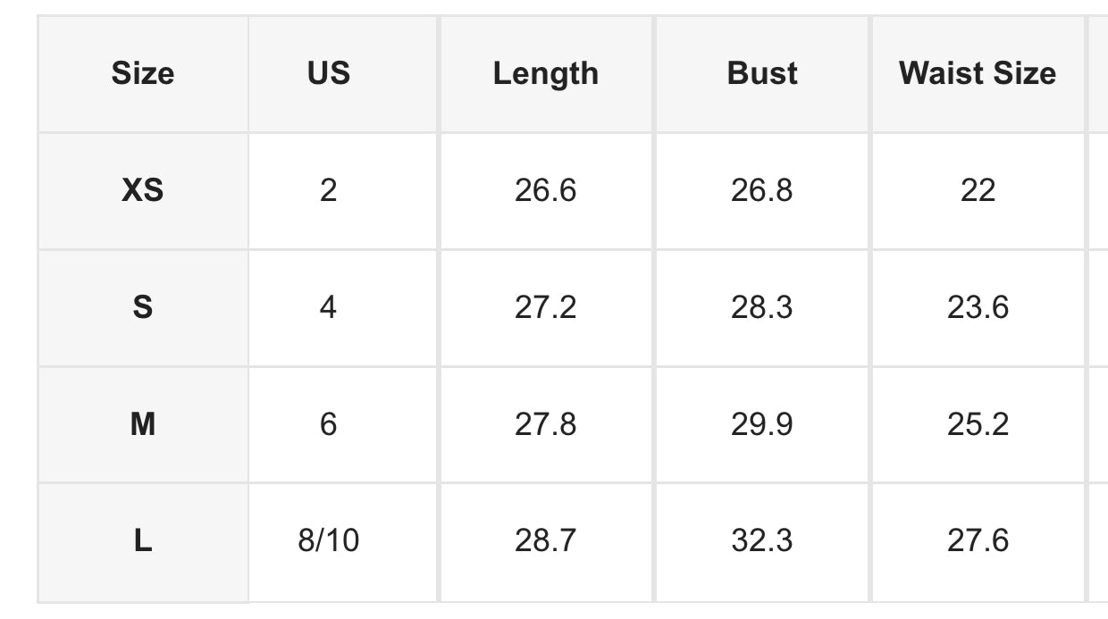Click the 32.3 bust cell

[762, 541]
